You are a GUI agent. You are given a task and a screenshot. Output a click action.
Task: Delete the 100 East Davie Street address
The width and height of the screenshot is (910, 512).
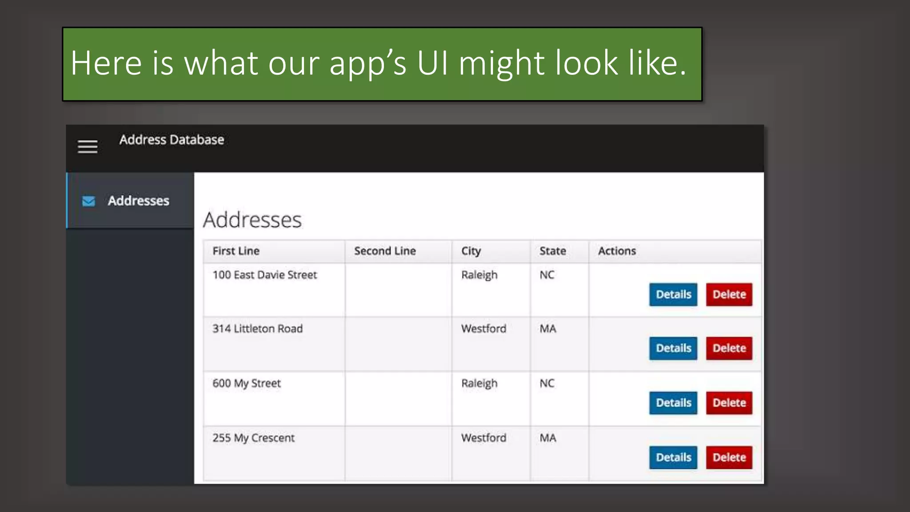729,295
